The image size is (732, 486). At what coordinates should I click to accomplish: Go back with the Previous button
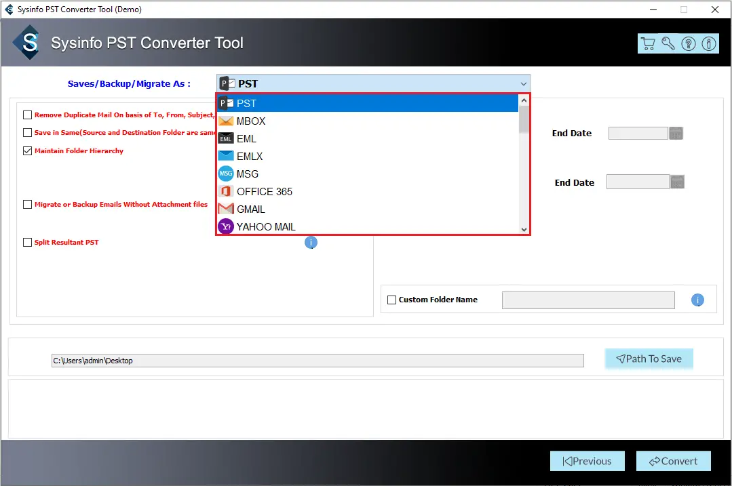coord(587,461)
